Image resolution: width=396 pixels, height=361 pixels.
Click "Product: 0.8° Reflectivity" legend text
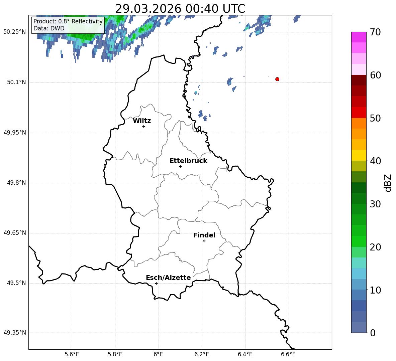coord(68,21)
